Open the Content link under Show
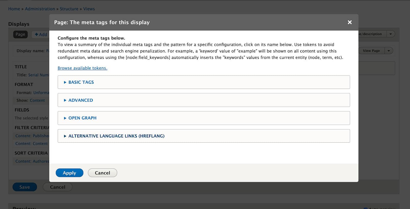Screen dimensions: 410x209 [37, 100]
